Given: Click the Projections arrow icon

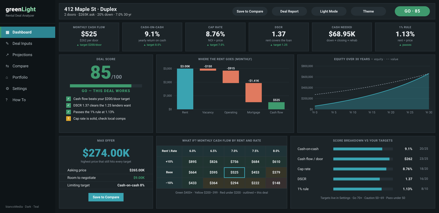Looking at the screenshot, I should 7,55.
